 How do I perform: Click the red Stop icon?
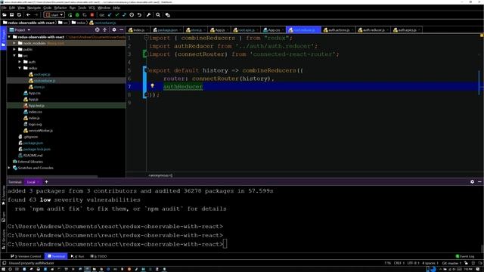pyautogui.click(x=92, y=15)
